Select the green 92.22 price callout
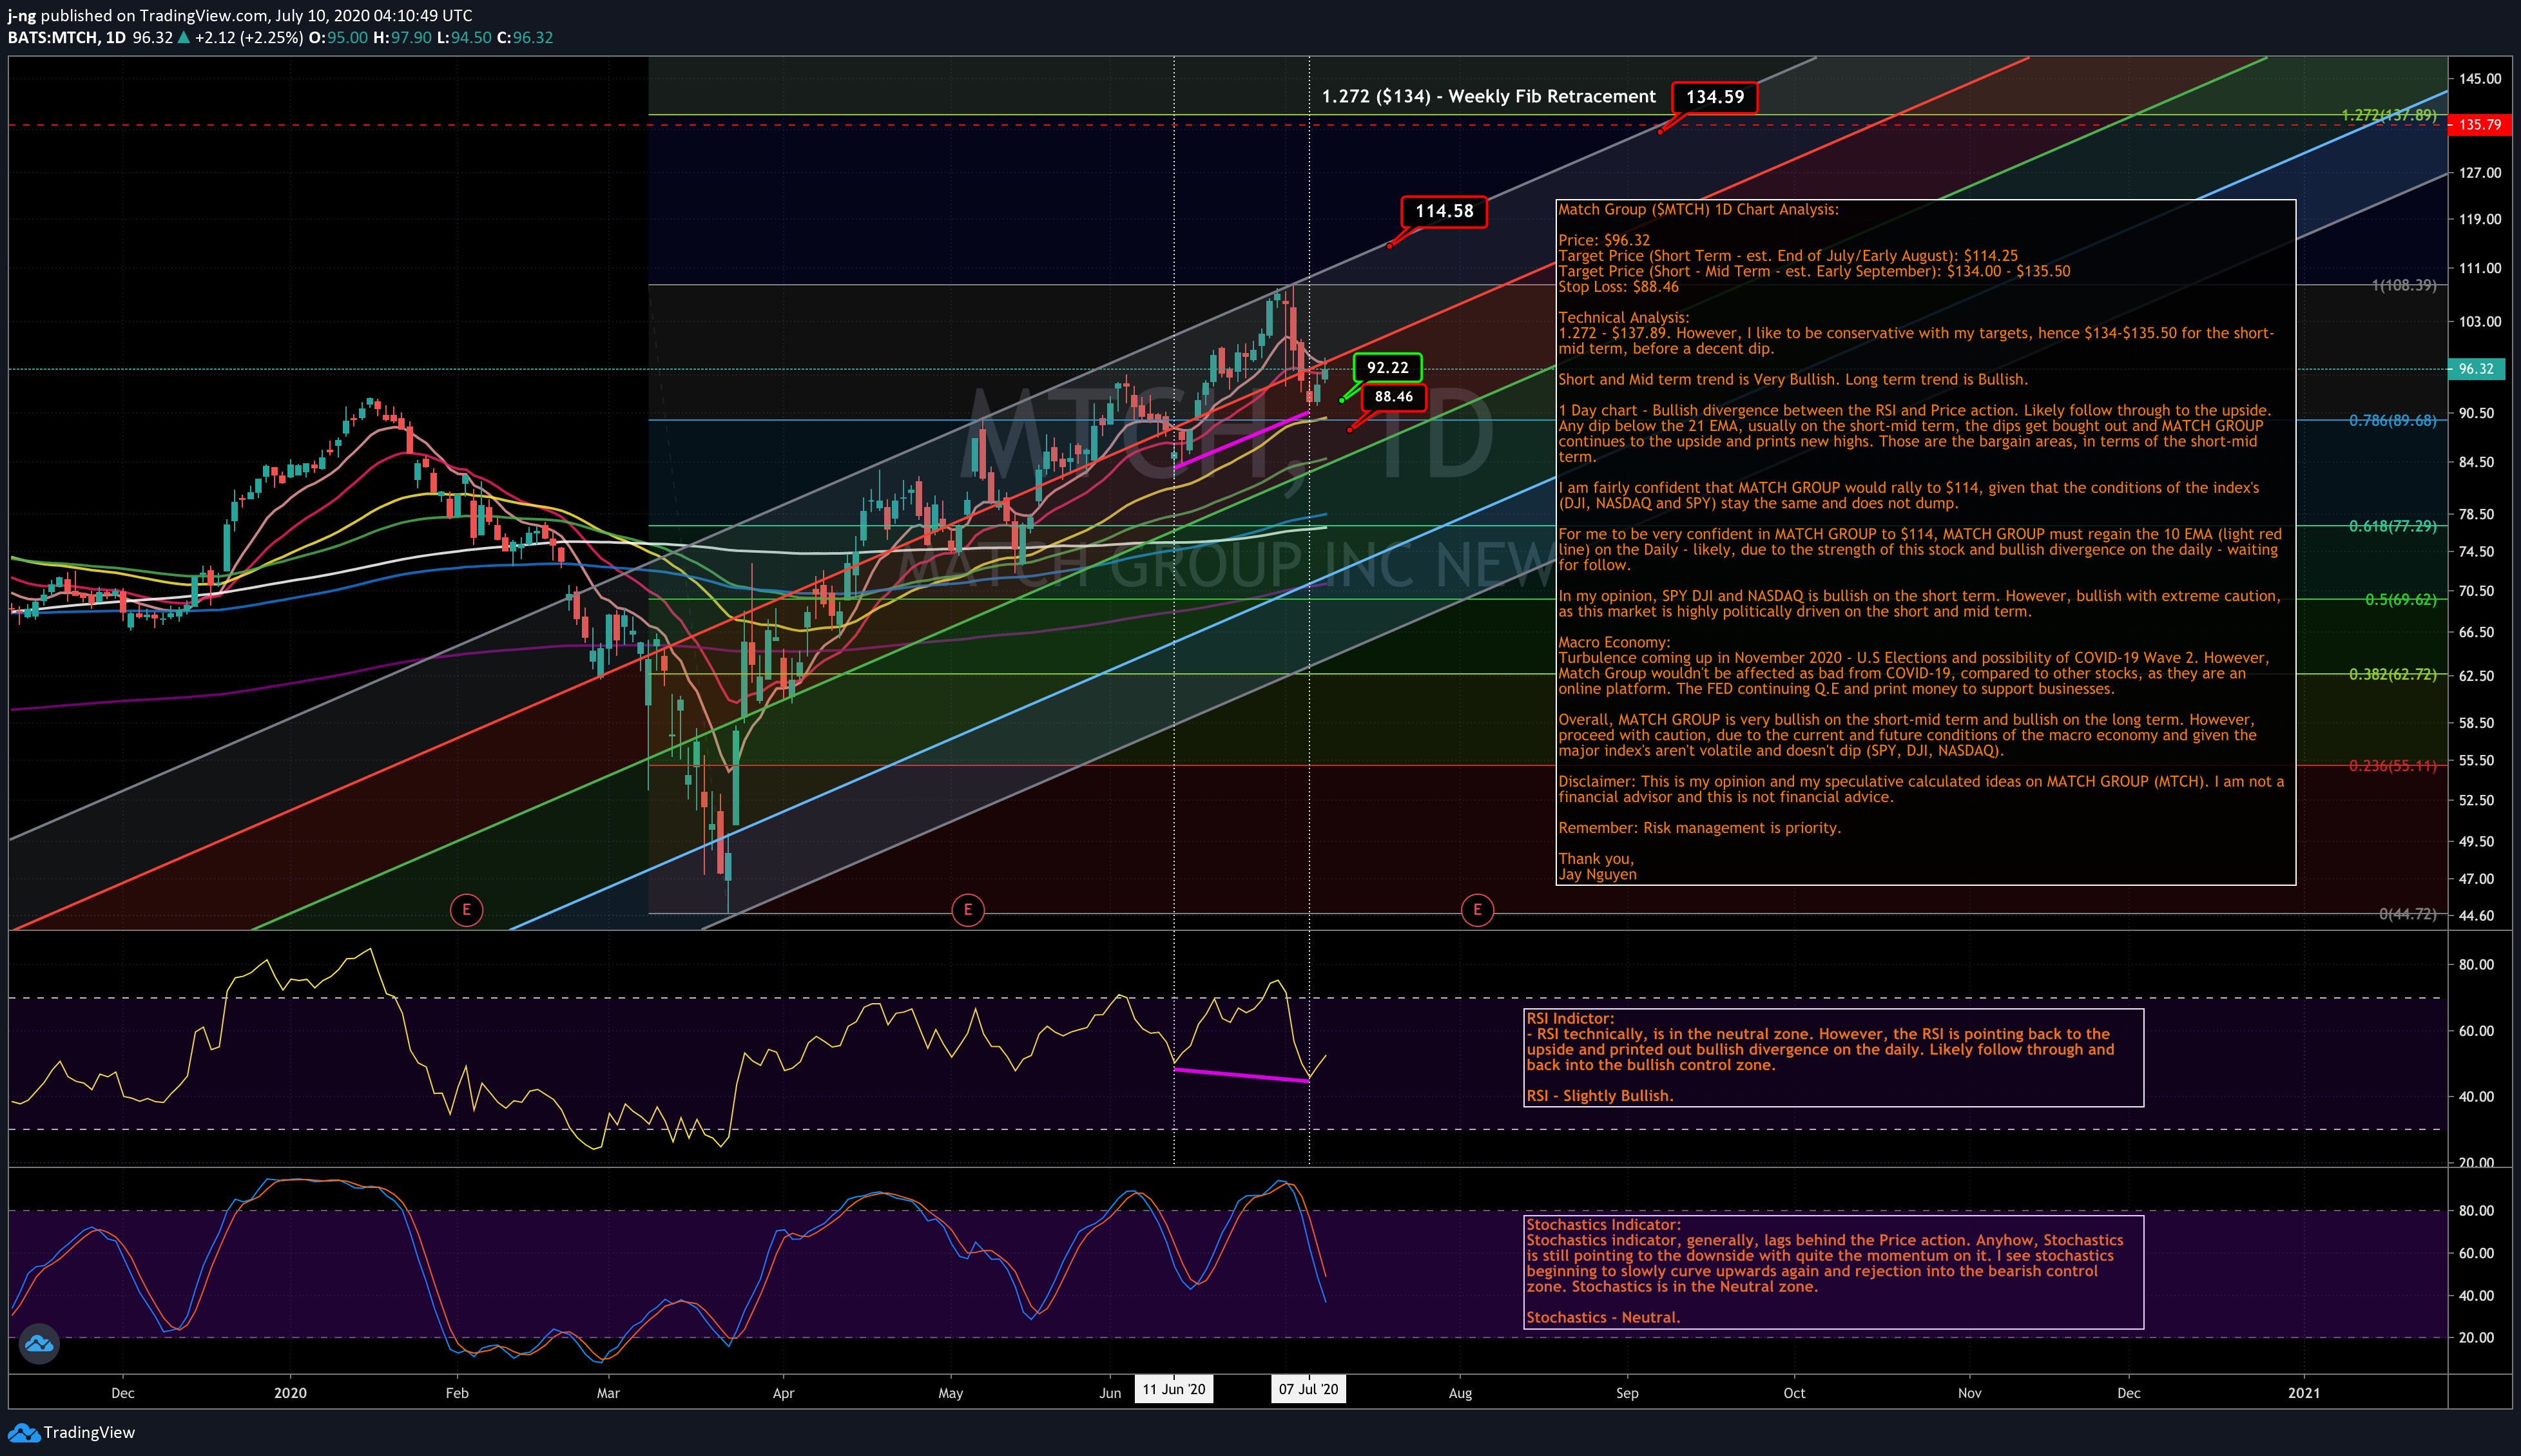 click(x=1387, y=367)
